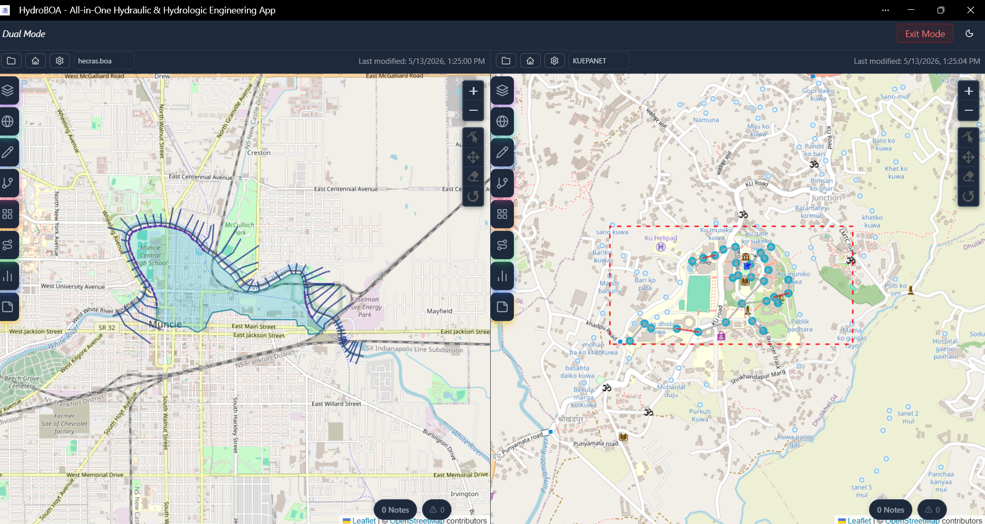The height and width of the screenshot is (524, 985).
Task: Open settings gear beside hecras.boa
Action: tap(60, 61)
